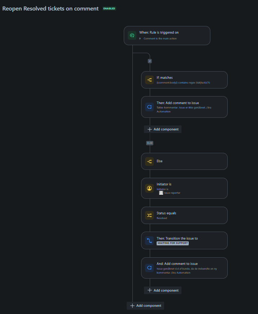
Task: Click Add component under the ELSE branch
Action: [x=162, y=290]
